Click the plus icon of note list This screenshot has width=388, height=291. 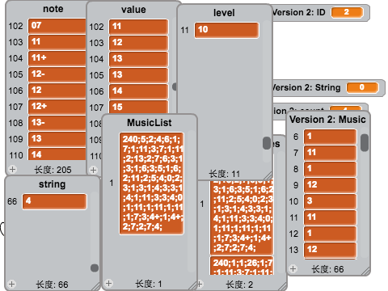(x=12, y=169)
